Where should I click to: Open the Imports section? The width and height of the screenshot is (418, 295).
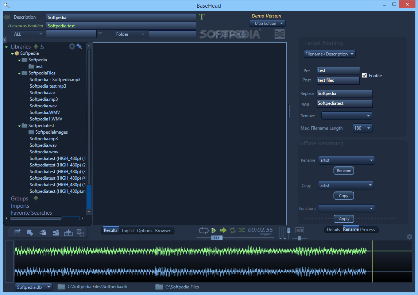tap(20, 206)
